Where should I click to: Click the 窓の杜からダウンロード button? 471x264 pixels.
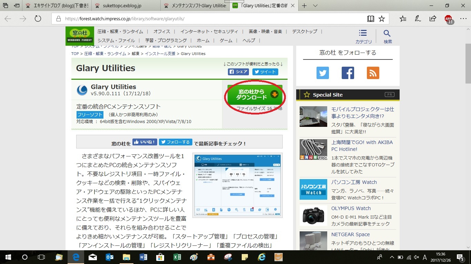[x=255, y=95]
